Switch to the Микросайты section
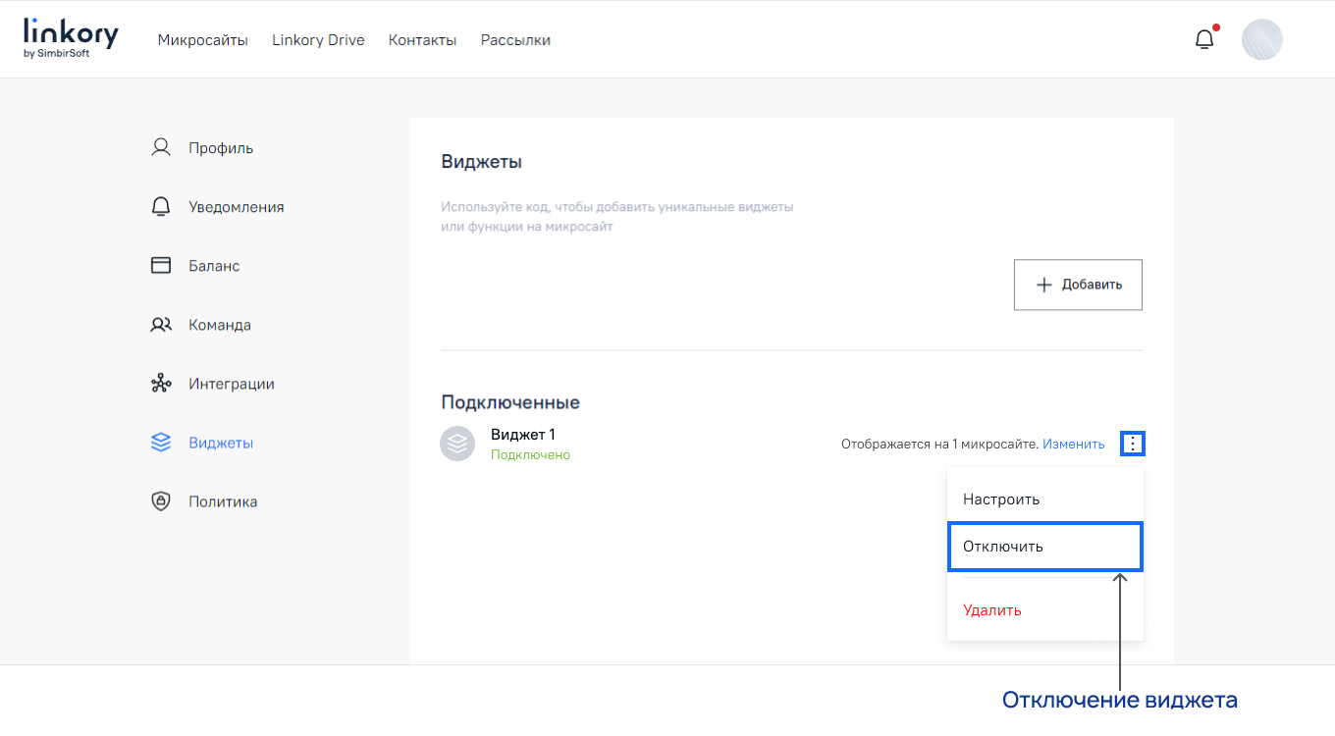Image resolution: width=1335 pixels, height=736 pixels. pos(203,40)
